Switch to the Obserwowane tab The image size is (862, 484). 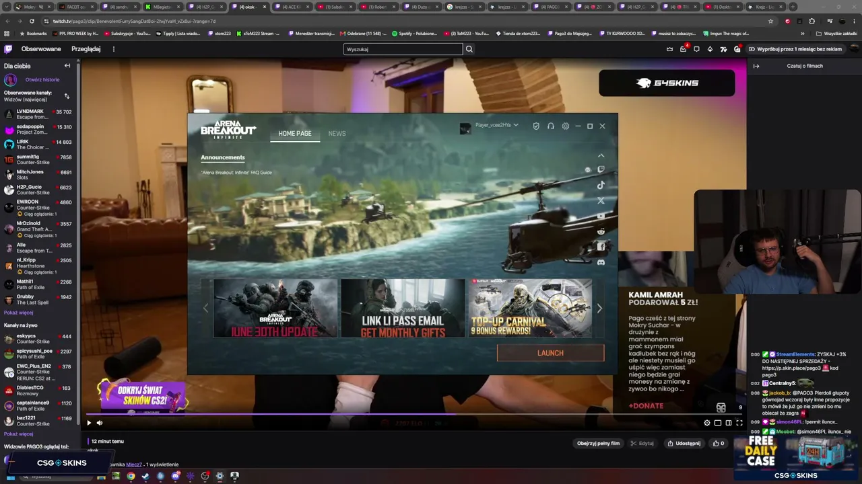(41, 49)
